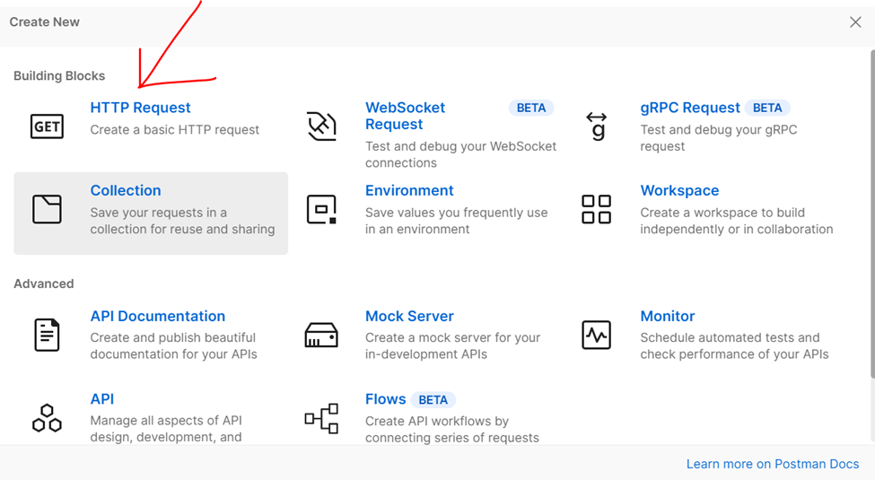This screenshot has height=480, width=875.
Task: Open Learn more on Postman Docs link
Action: (773, 465)
